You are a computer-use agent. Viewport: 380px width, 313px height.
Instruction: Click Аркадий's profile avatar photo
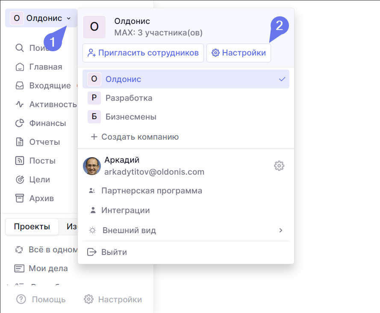(92, 166)
